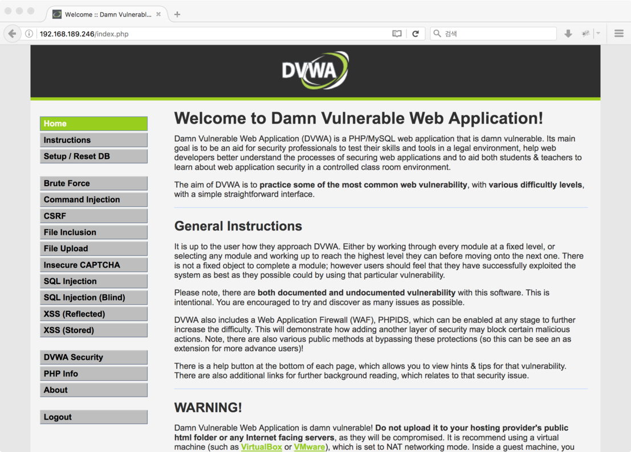Open the DVWA Security settings page
The image size is (631, 452).
(x=93, y=357)
